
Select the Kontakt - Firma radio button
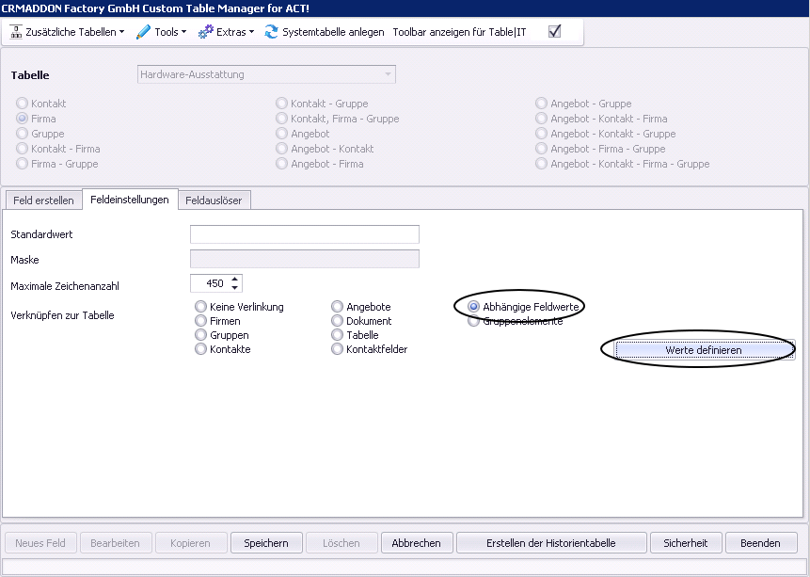coord(22,149)
